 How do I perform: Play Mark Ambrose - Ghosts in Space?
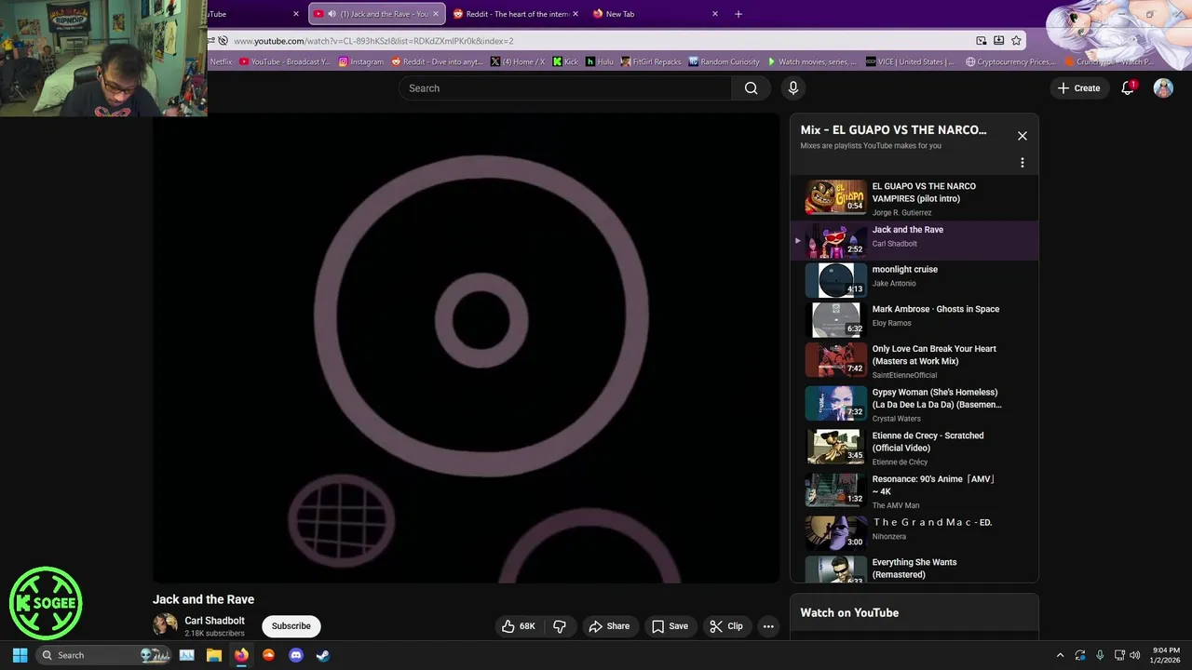tap(914, 320)
